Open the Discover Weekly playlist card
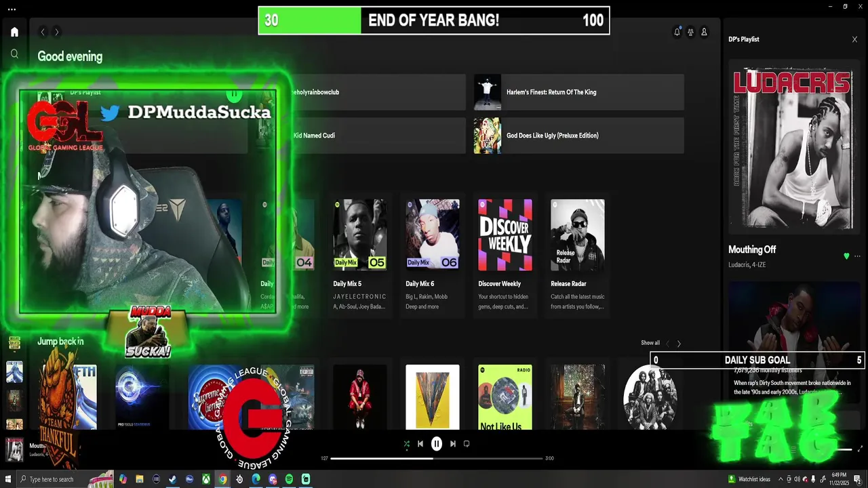Screen dimensions: 868x488 pyautogui.click(x=505, y=255)
